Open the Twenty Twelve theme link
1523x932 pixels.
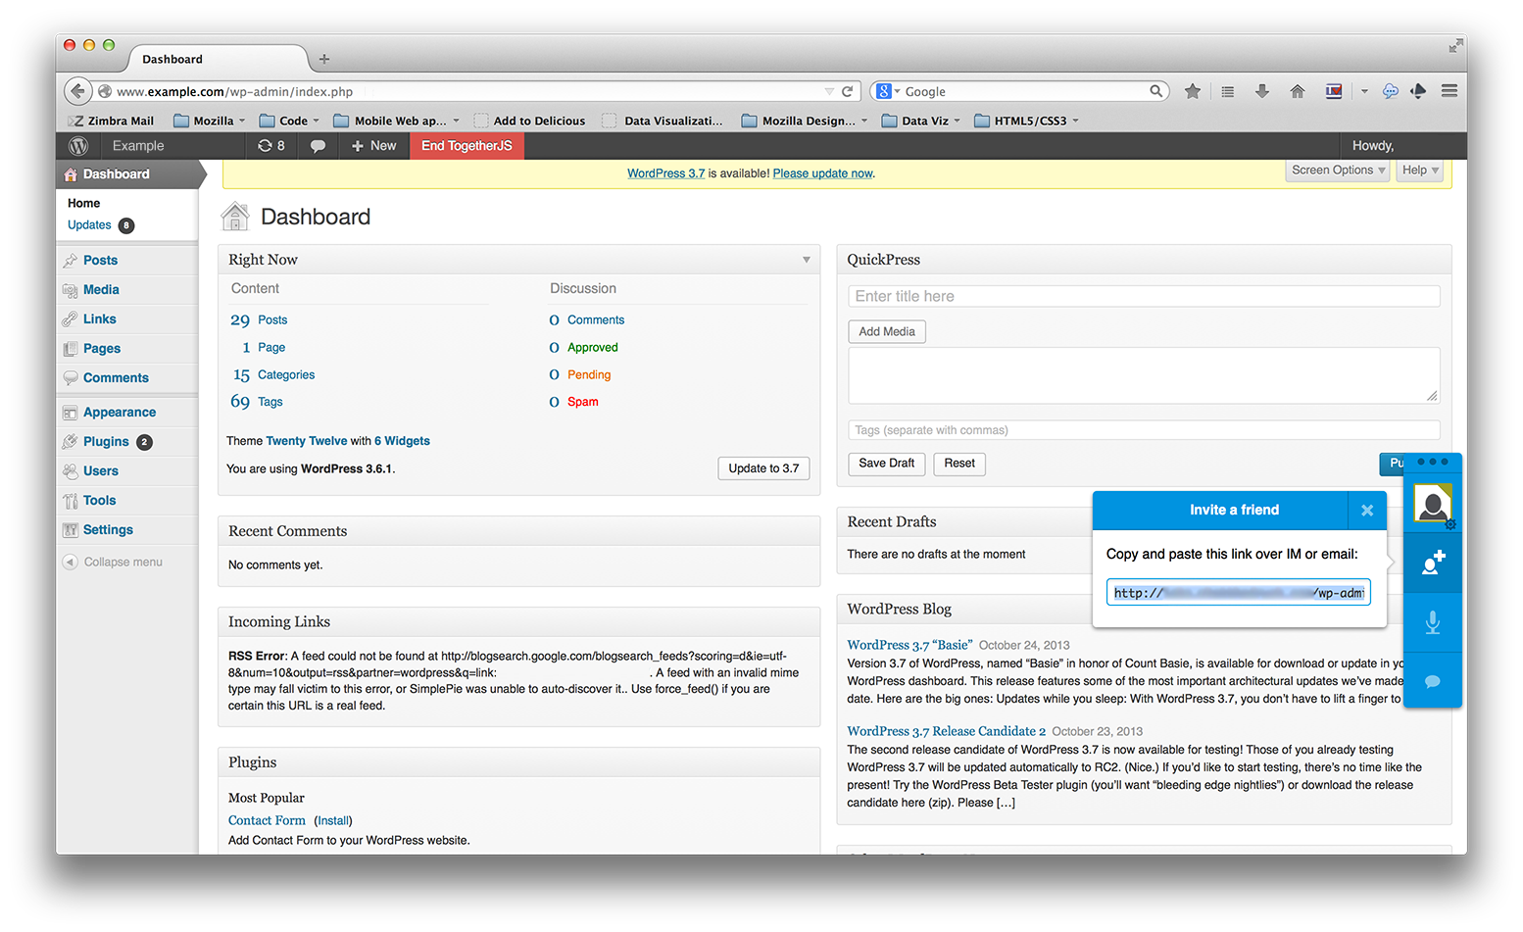(307, 441)
